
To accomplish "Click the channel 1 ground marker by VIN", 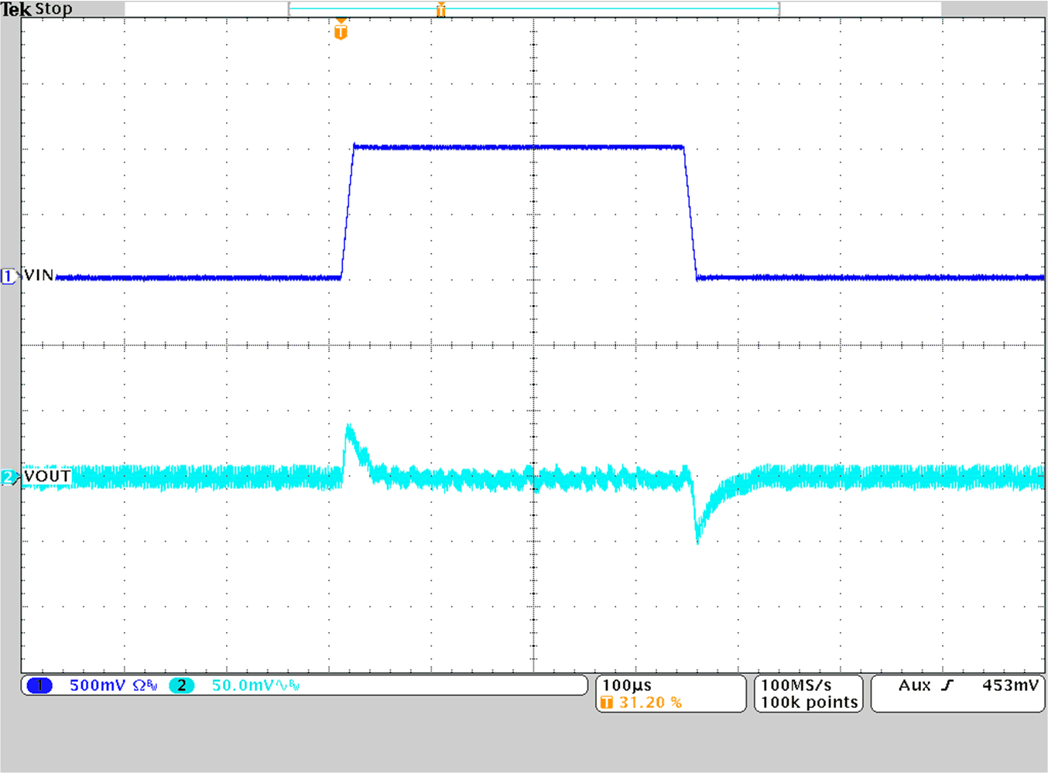I will point(9,276).
